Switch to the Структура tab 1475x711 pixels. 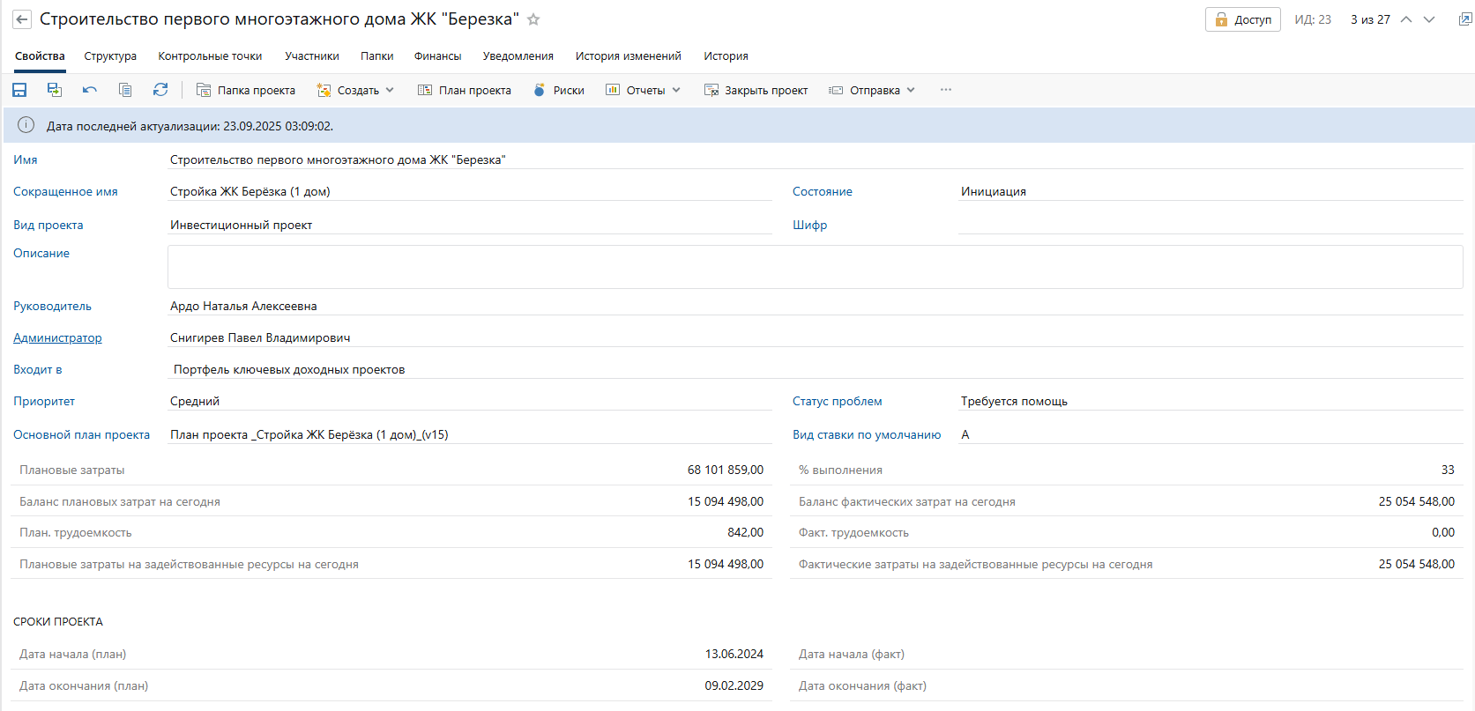pyautogui.click(x=110, y=56)
